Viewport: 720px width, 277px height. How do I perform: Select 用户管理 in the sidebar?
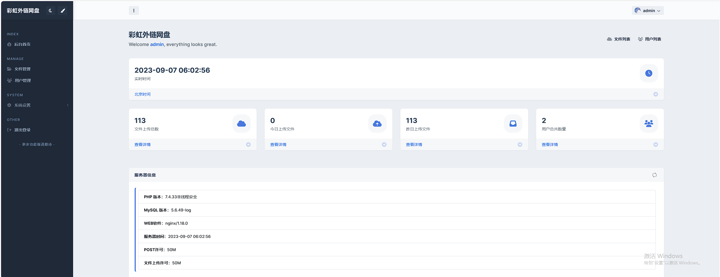click(22, 80)
